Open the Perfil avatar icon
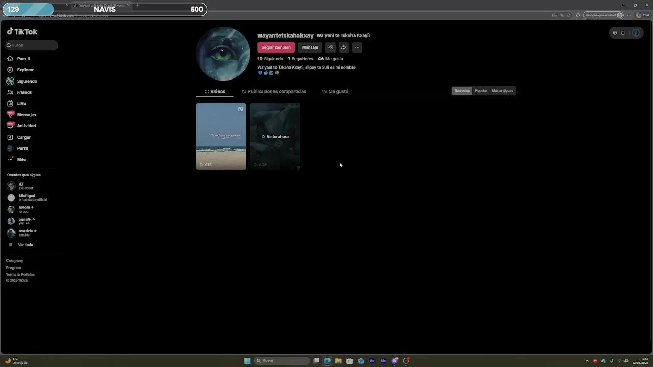 click(10, 148)
